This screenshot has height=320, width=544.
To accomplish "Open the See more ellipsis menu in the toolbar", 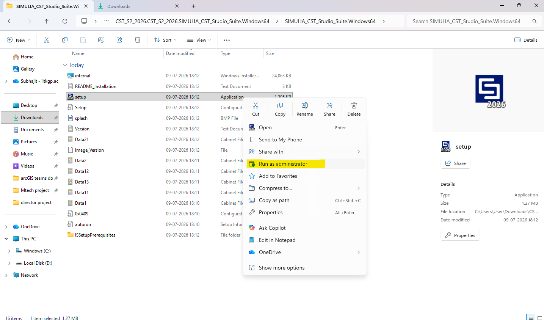I will (x=227, y=40).
